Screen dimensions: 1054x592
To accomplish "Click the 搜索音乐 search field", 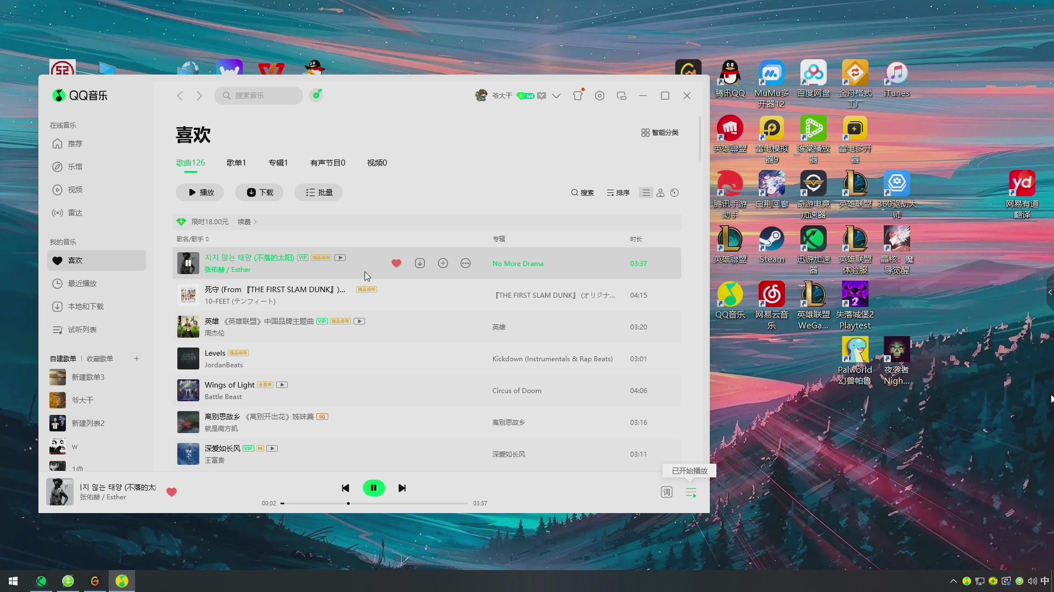I will (259, 95).
